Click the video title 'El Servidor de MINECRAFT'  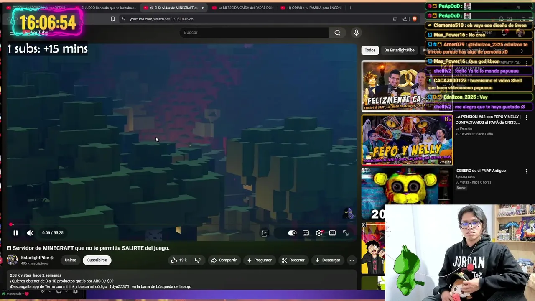(x=88, y=248)
